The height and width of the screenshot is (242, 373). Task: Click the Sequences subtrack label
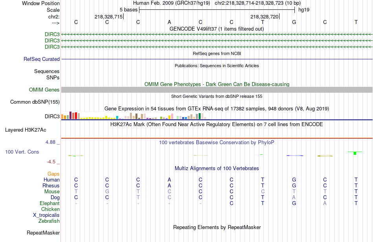tap(47, 71)
